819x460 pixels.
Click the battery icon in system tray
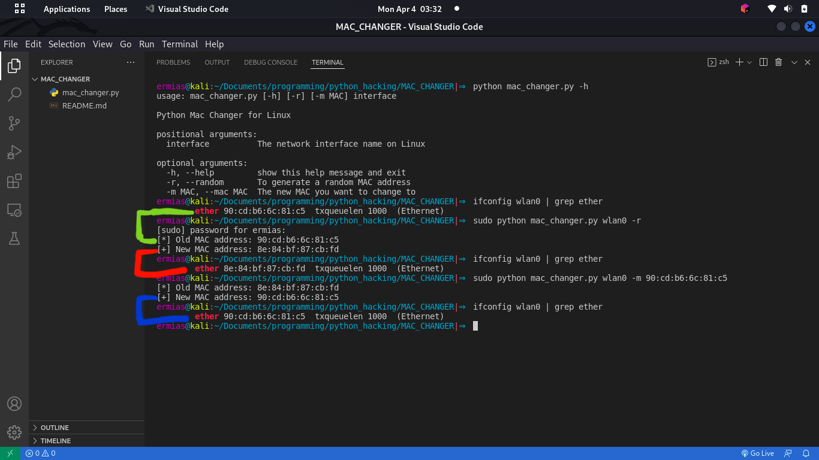click(804, 9)
